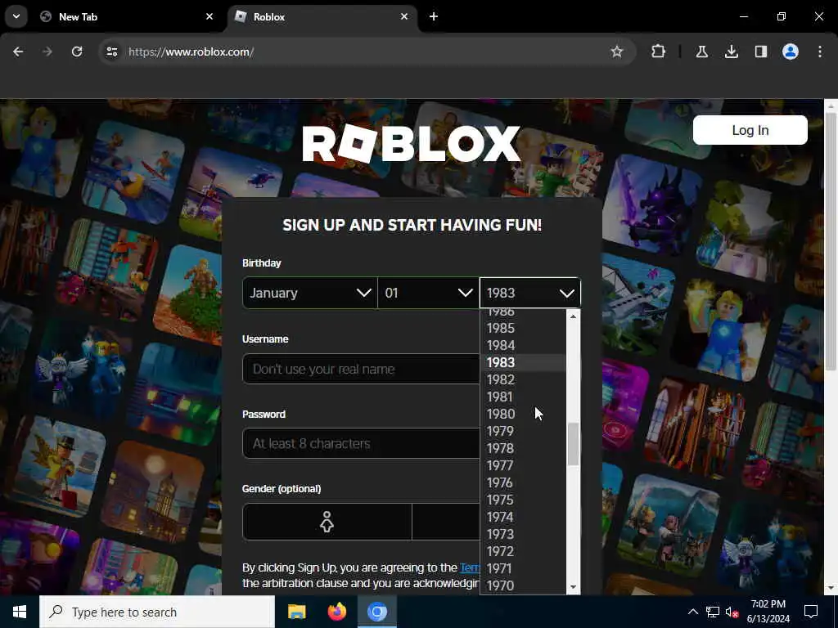Image resolution: width=838 pixels, height=628 pixels.
Task: Pick 1970 from year options
Action: pos(523,585)
